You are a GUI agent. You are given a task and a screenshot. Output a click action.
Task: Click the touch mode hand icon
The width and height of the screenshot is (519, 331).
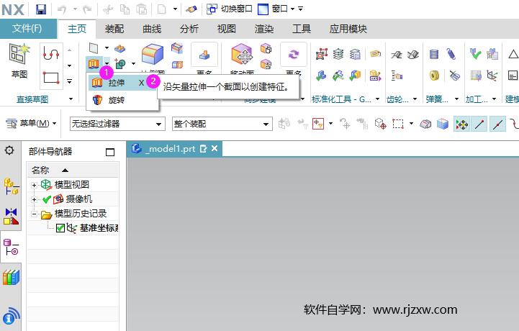191,9
